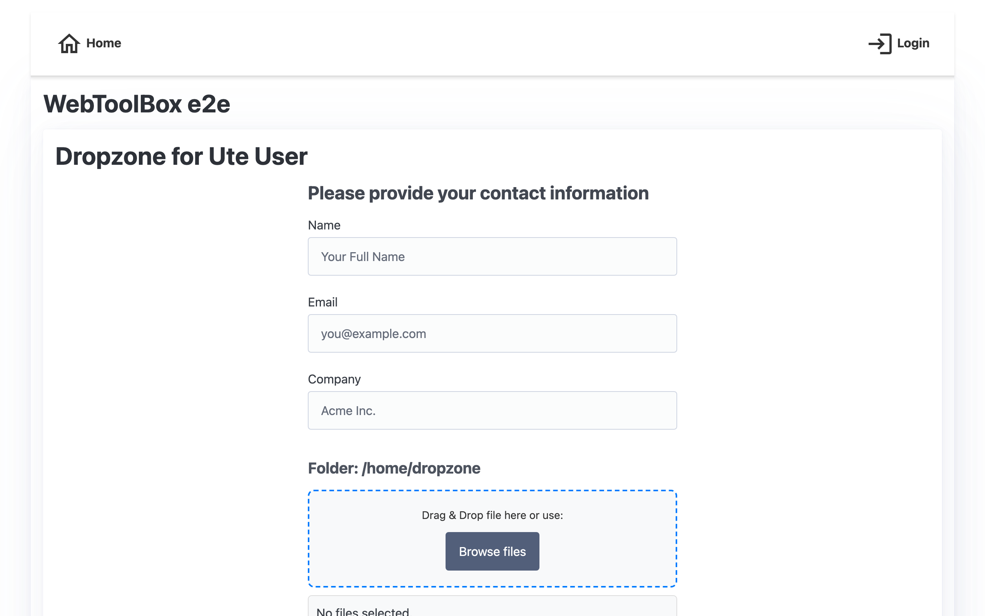The image size is (985, 616).
Task: Click the Drag & Drop instruction text
Action: pyautogui.click(x=492, y=516)
